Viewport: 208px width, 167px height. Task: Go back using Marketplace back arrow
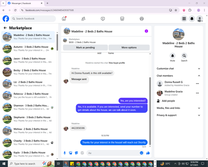click(5, 28)
